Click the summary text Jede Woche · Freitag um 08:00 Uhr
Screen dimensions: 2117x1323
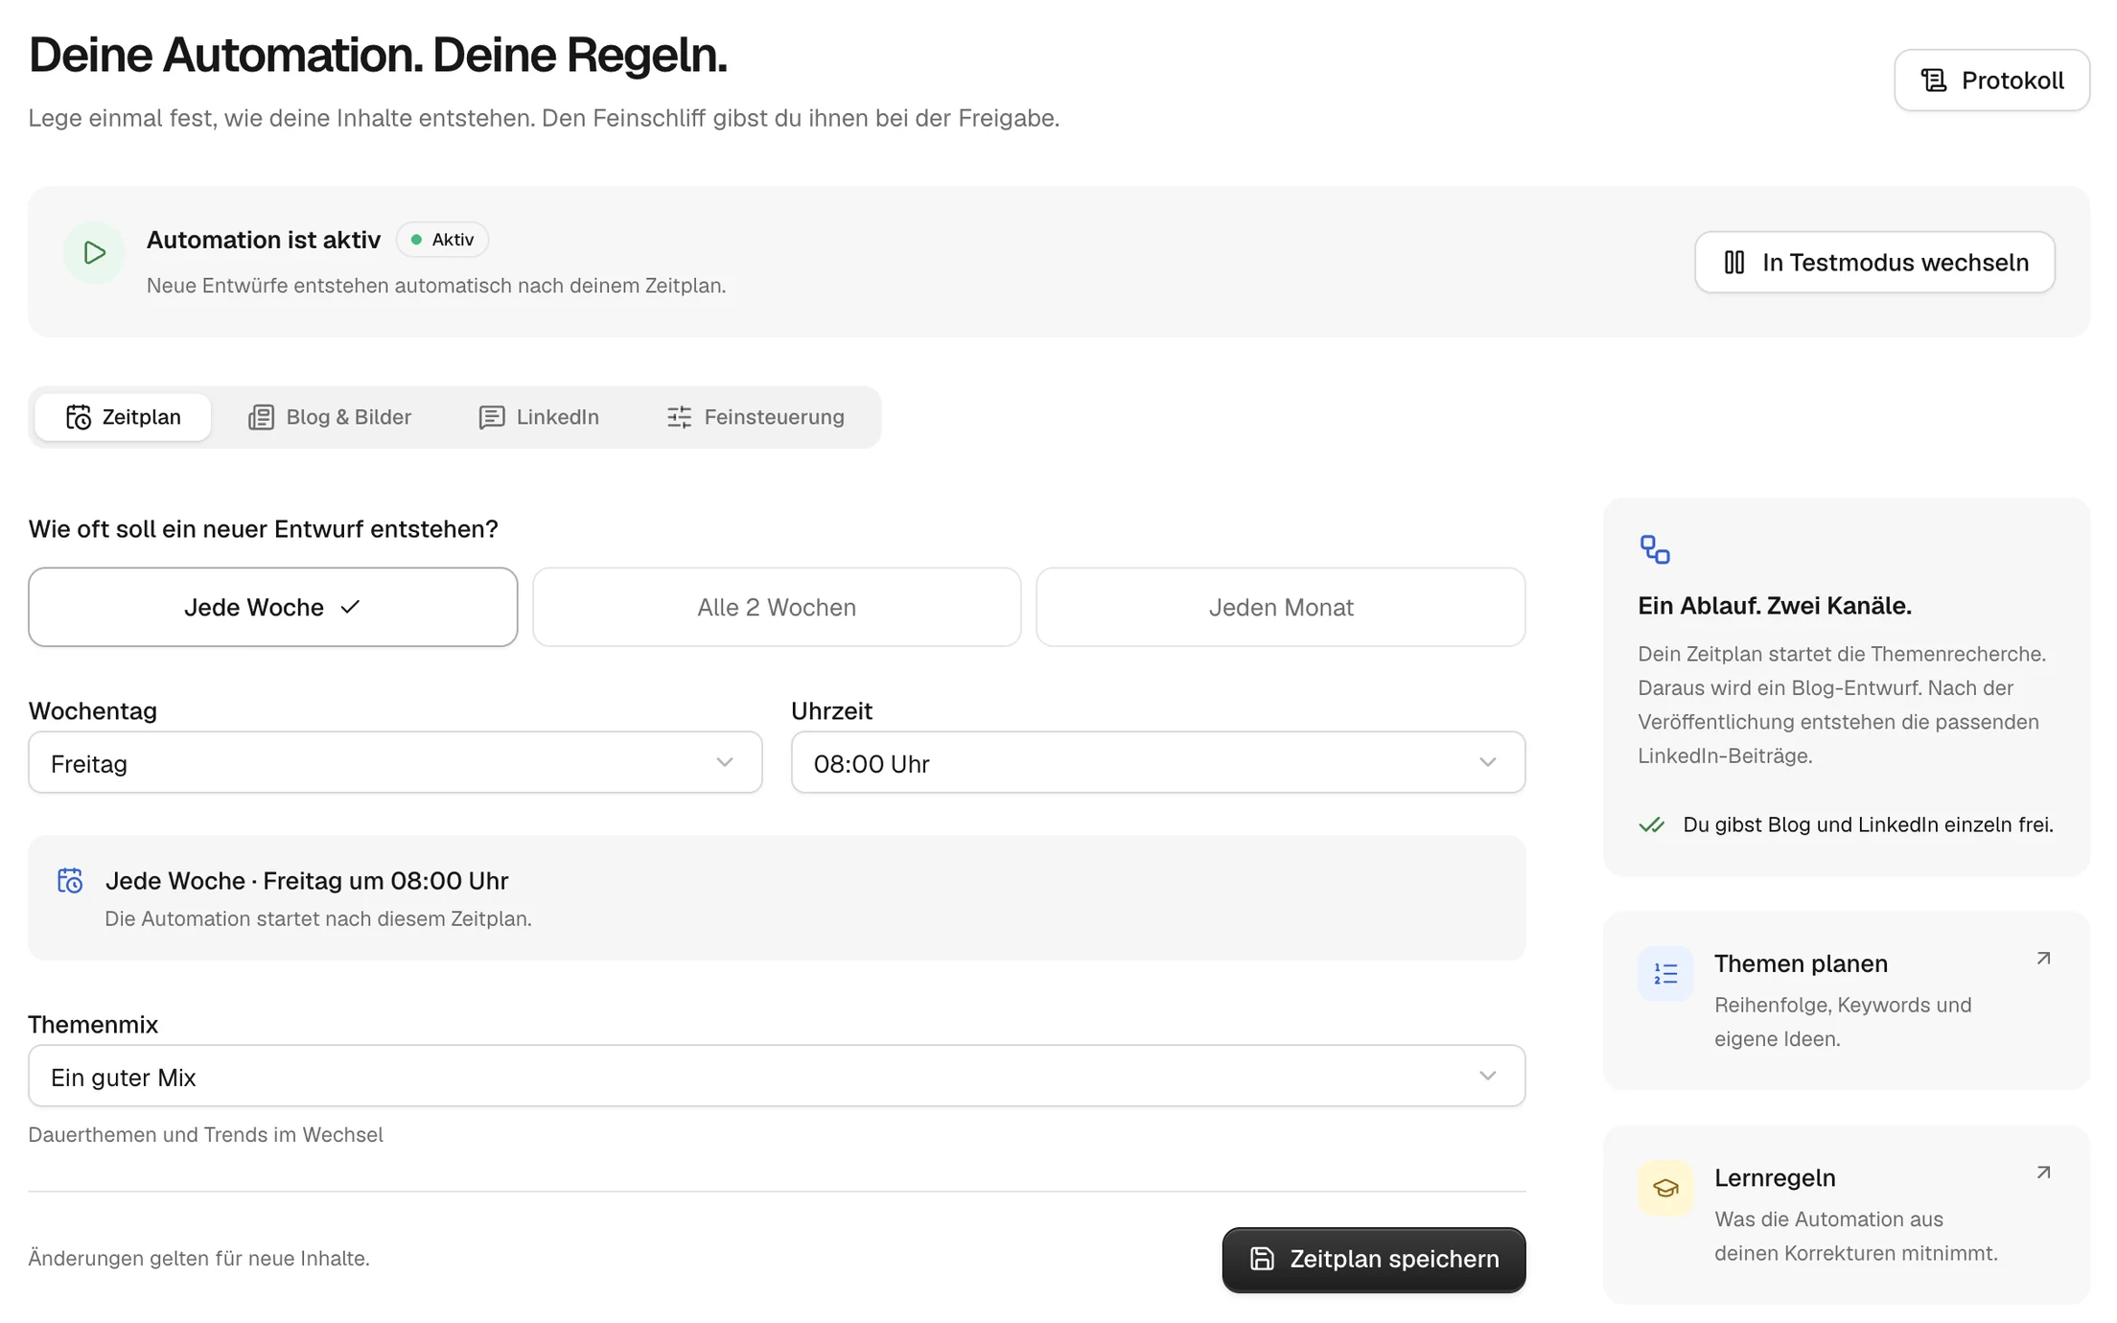(307, 880)
